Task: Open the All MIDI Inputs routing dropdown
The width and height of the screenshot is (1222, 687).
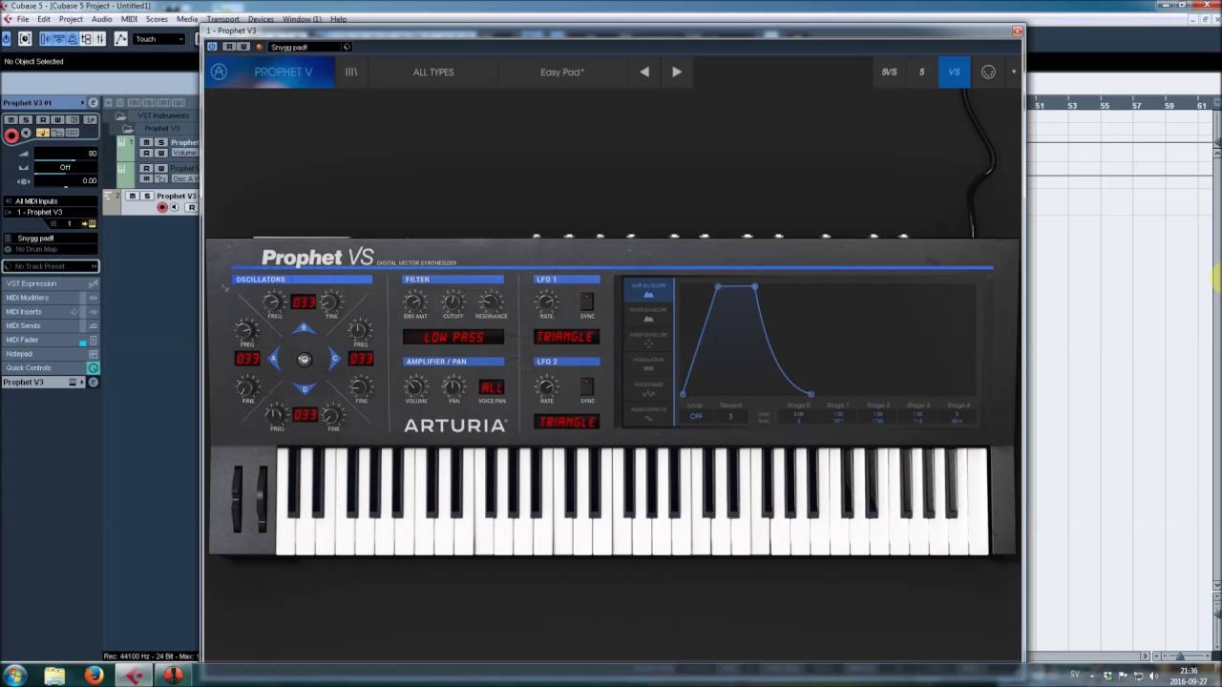Action: (50, 201)
